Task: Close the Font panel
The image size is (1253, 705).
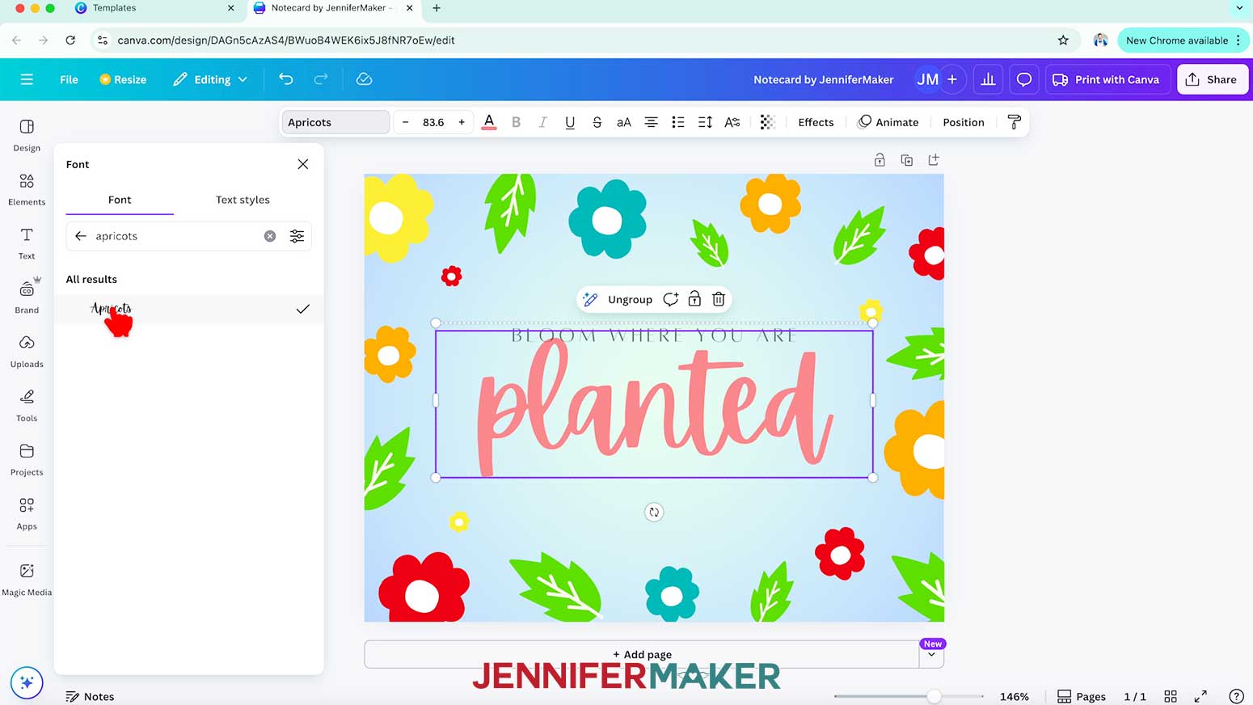Action: 303,164
